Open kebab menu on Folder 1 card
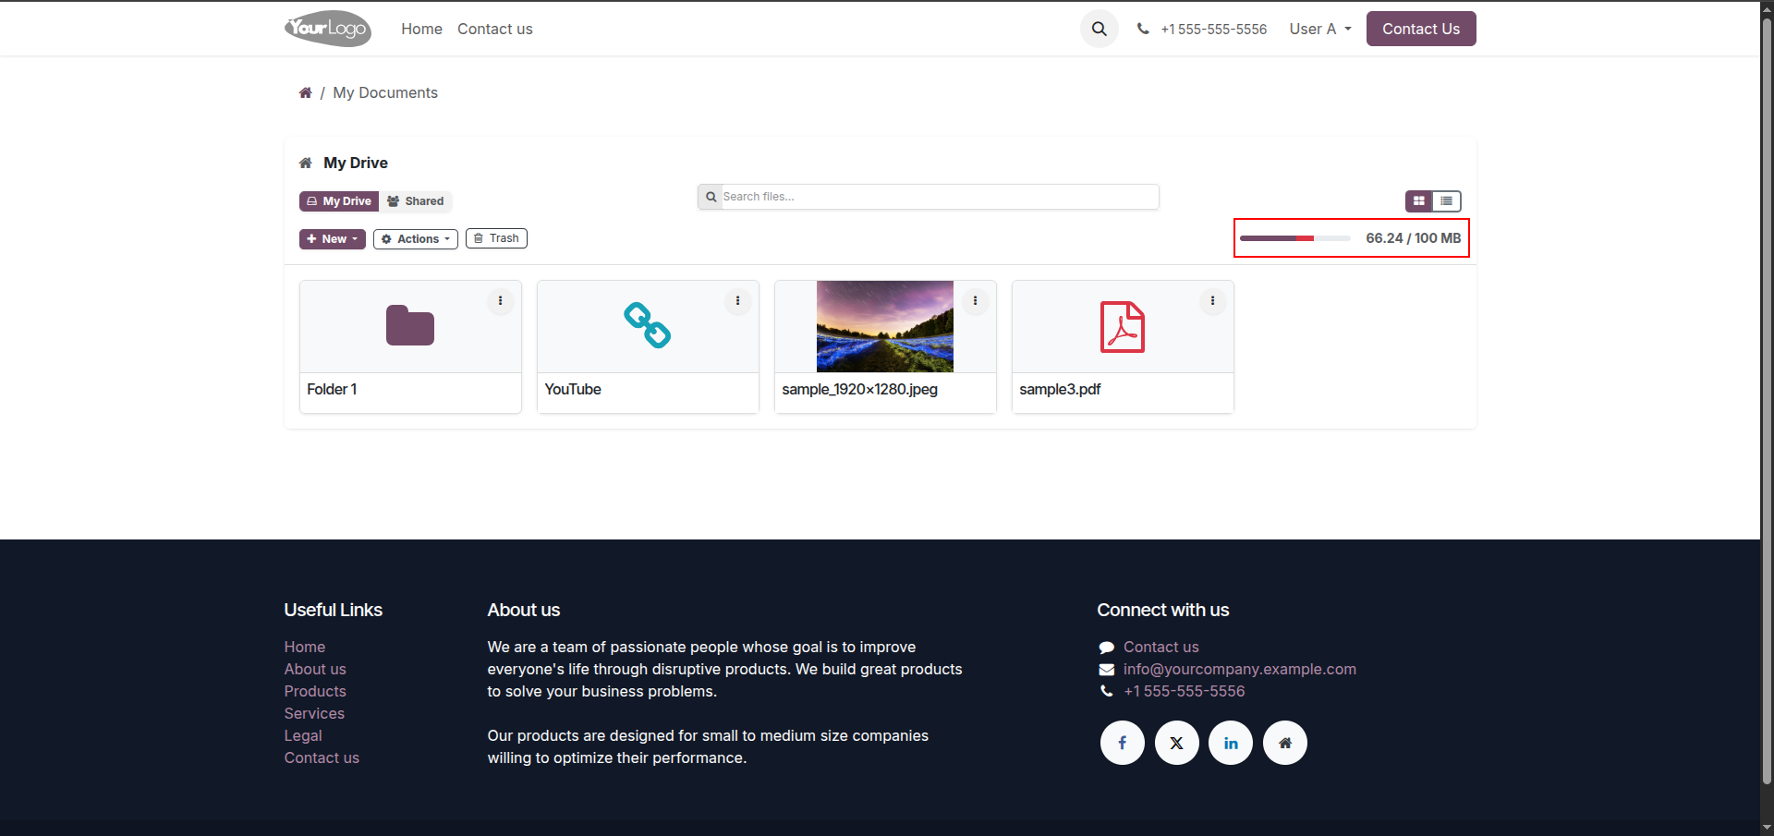Image resolution: width=1774 pixels, height=836 pixels. [x=500, y=301]
